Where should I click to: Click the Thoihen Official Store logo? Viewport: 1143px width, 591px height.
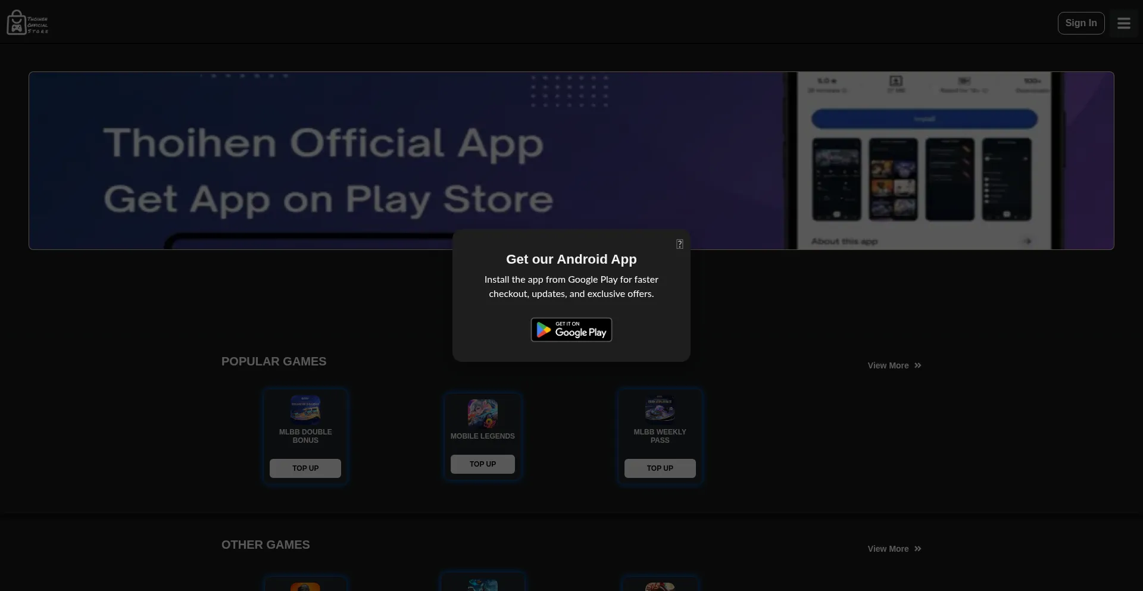(27, 23)
